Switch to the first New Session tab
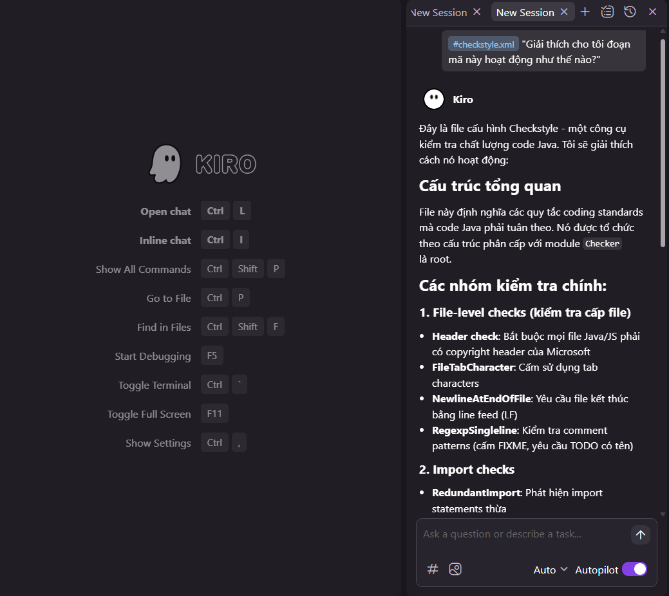The height and width of the screenshot is (596, 669). 439,12
